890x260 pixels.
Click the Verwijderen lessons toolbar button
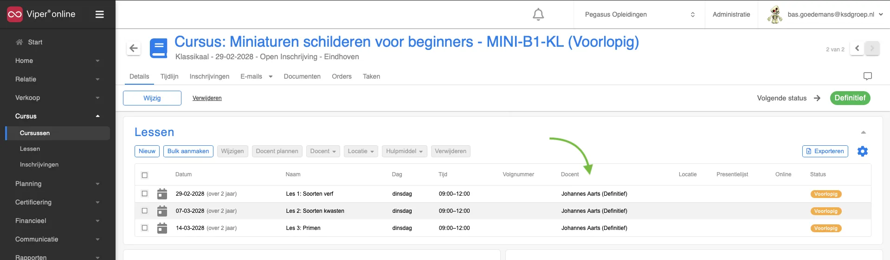451,151
